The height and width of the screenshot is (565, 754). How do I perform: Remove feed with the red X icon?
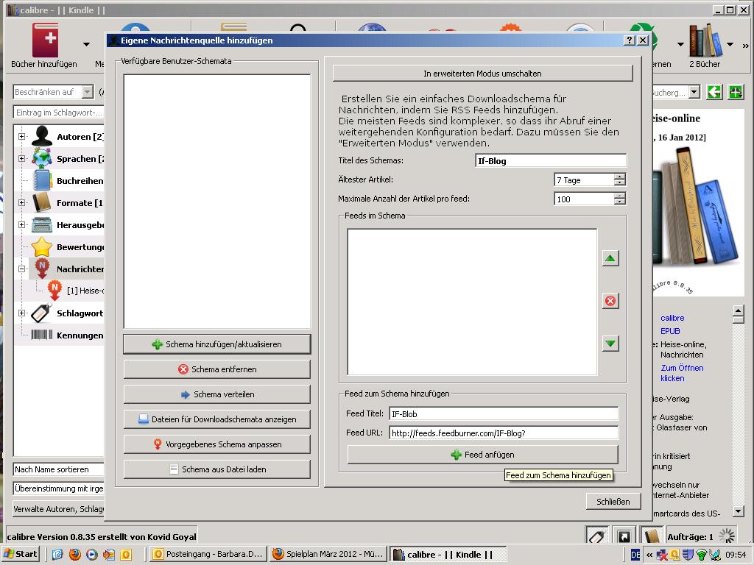[610, 301]
